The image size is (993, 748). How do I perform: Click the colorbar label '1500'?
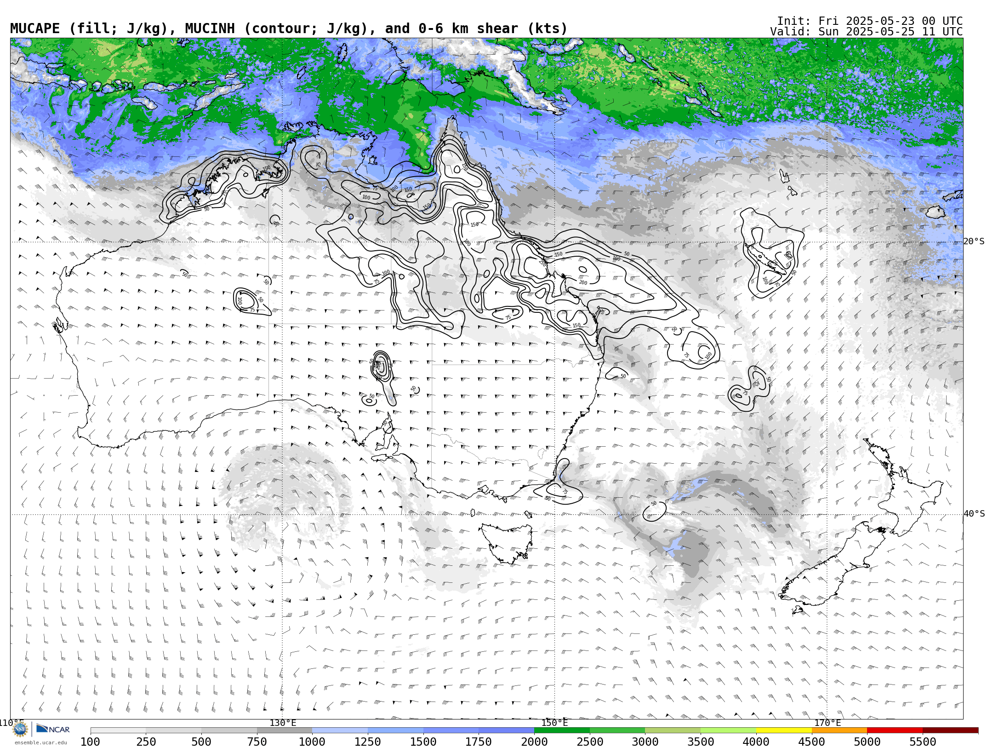[423, 742]
